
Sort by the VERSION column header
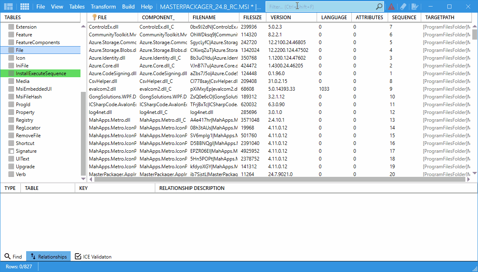click(x=291, y=18)
